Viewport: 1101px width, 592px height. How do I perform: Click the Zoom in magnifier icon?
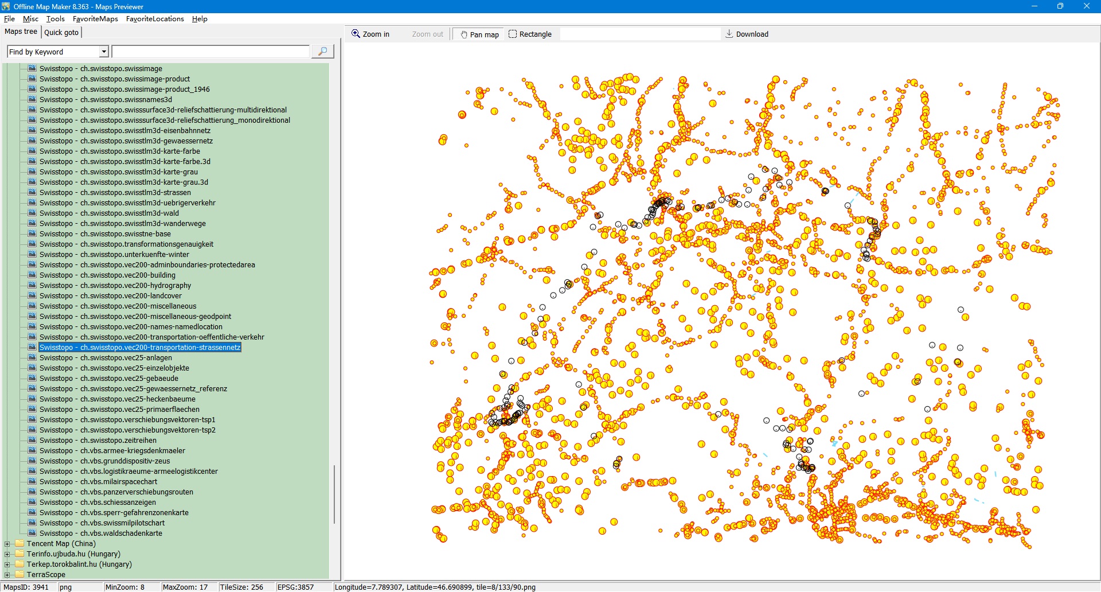[x=356, y=34]
